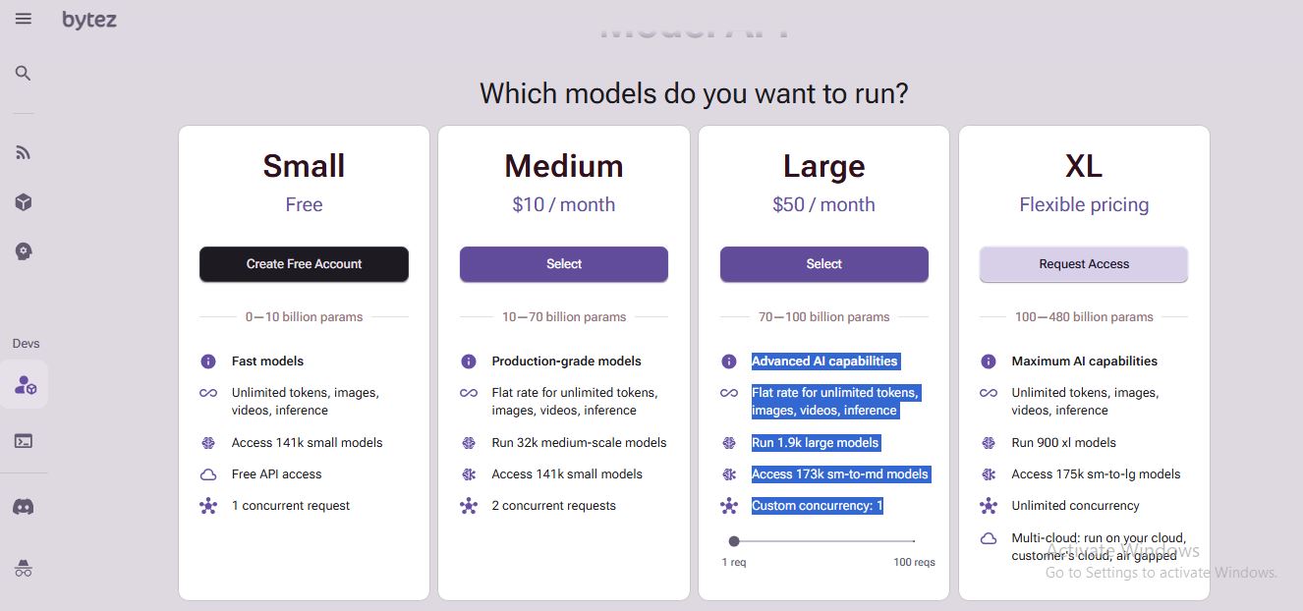Select the Large $50 / month plan

pyautogui.click(x=823, y=264)
